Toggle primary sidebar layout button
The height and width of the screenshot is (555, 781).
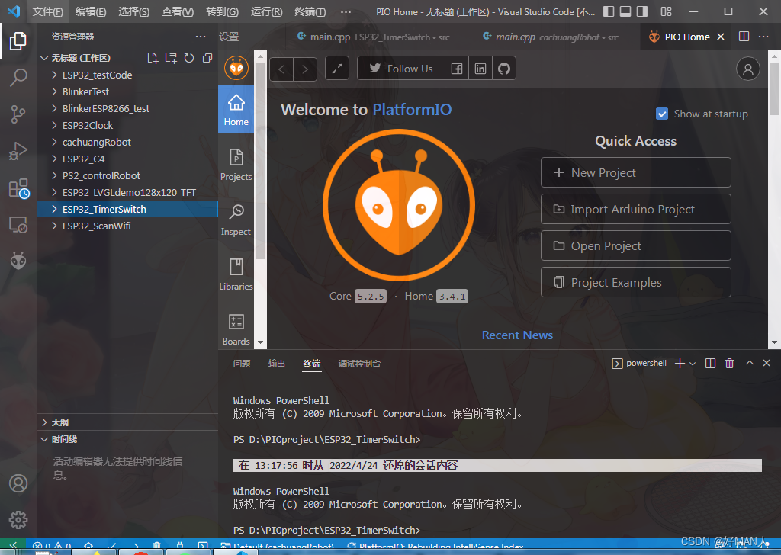(x=608, y=11)
